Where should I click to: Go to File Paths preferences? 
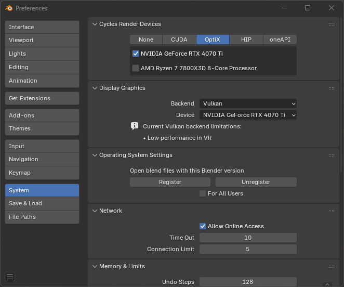(42, 217)
